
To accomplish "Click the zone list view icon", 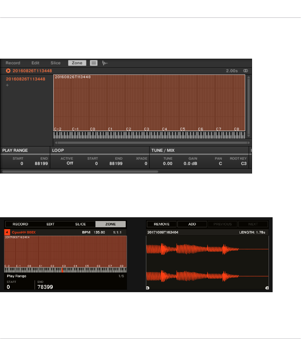I will (94, 63).
